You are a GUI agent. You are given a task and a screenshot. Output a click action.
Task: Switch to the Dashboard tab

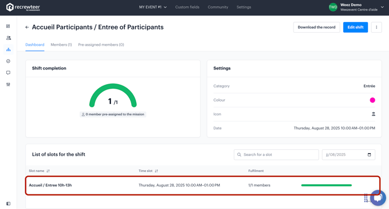coord(34,45)
